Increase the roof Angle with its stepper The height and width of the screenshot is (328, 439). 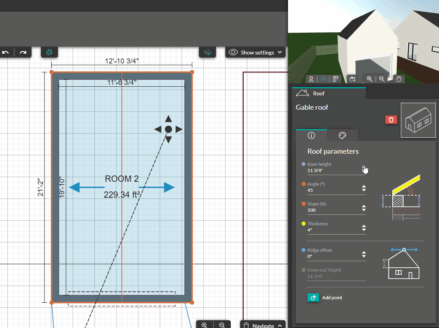click(x=364, y=187)
